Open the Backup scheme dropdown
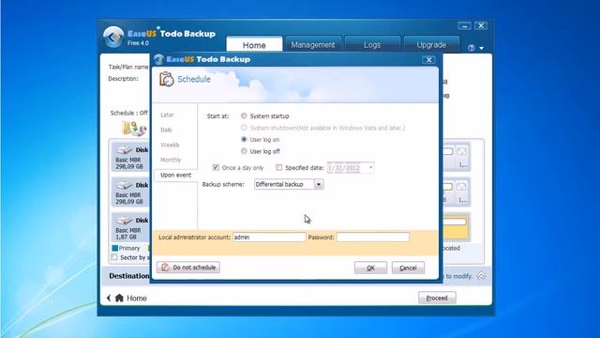 pyautogui.click(x=319, y=184)
